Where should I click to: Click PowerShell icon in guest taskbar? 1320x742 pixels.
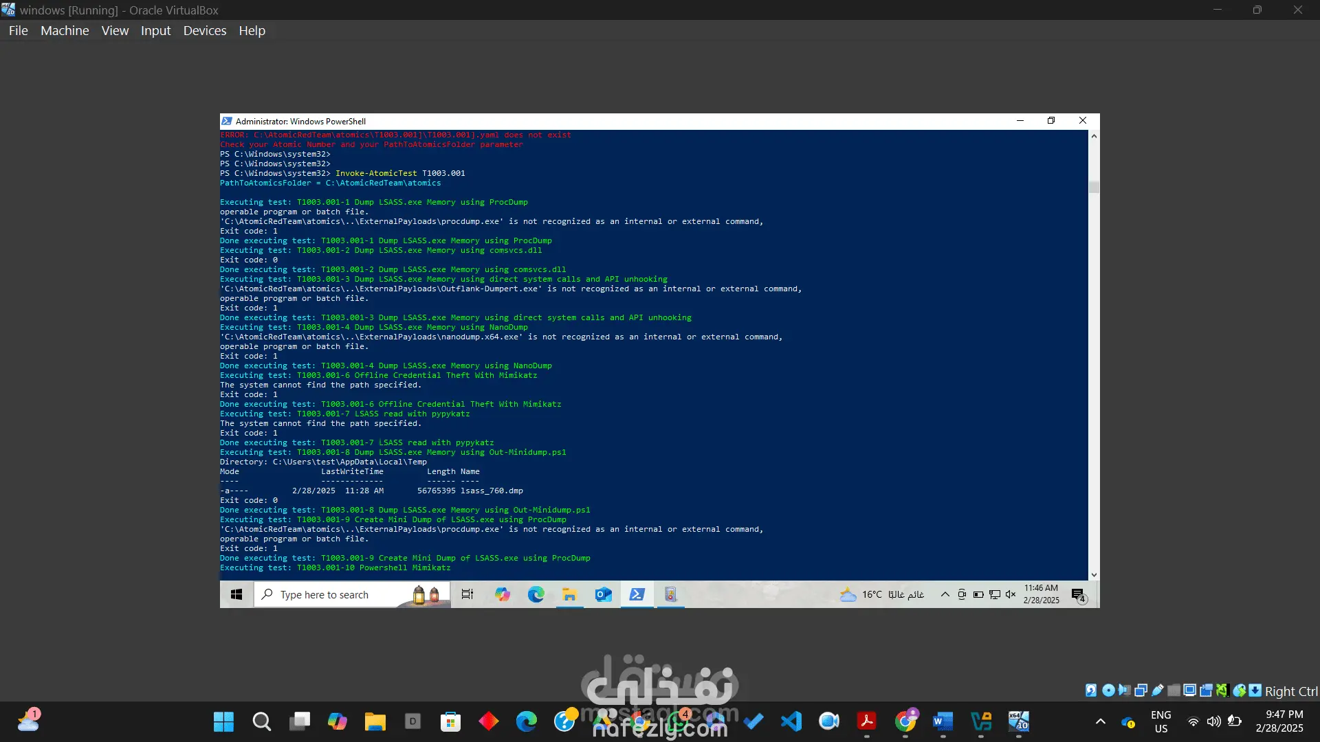click(x=637, y=594)
